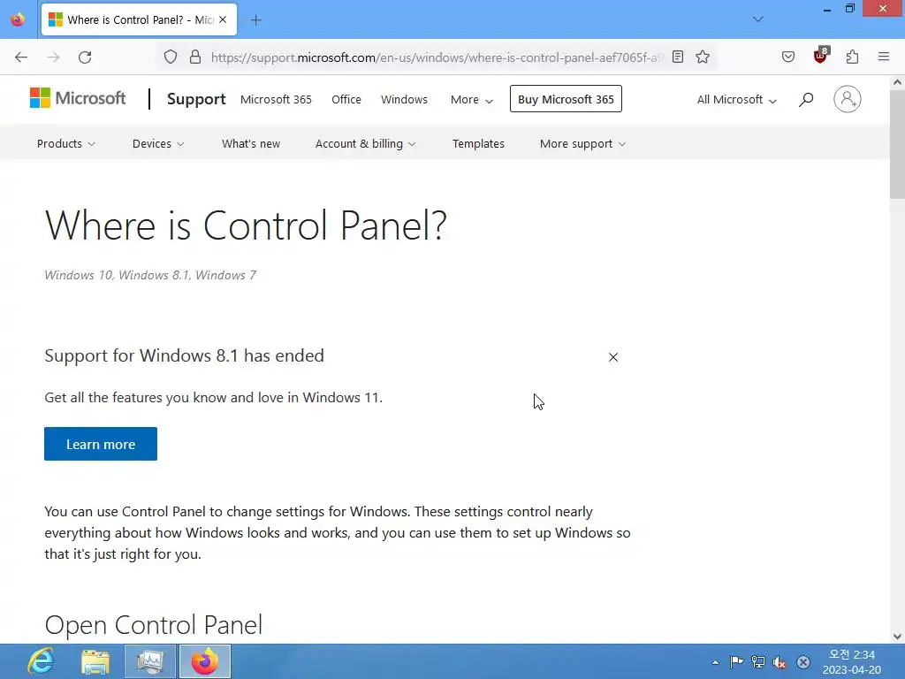Expand the Devices dropdown

(158, 144)
